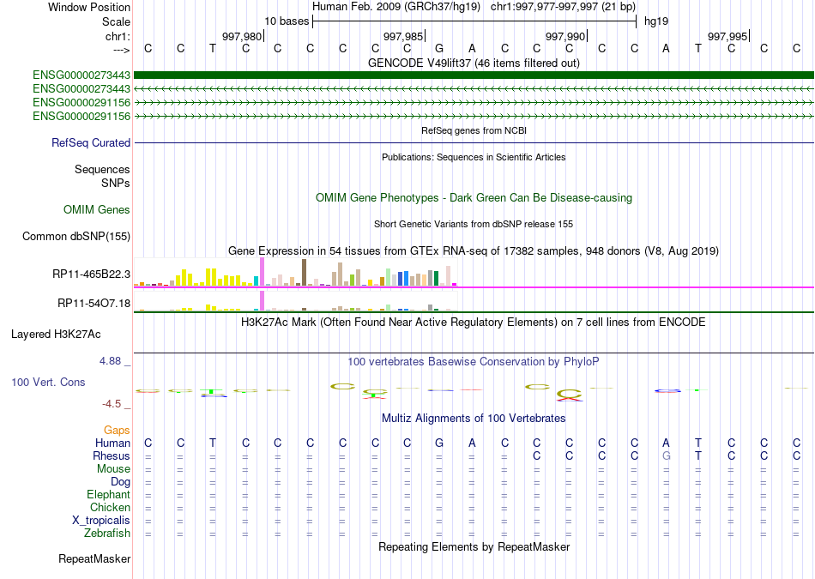
Task: Click the Sequences track label
Action: pyautogui.click(x=102, y=170)
